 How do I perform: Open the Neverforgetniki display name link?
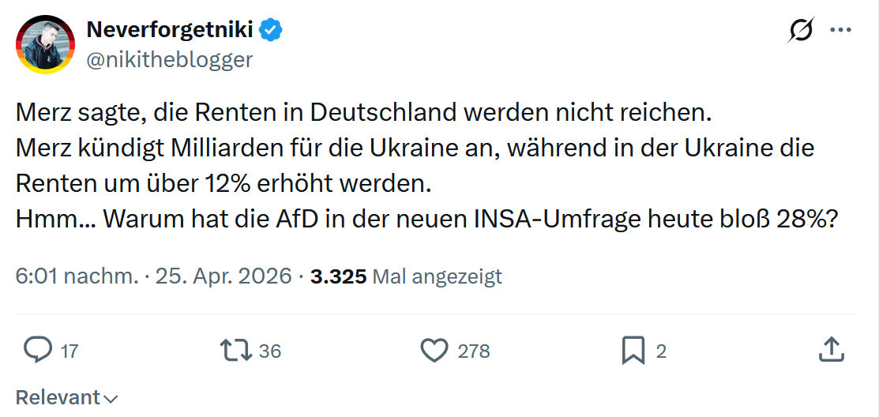pyautogui.click(x=170, y=30)
